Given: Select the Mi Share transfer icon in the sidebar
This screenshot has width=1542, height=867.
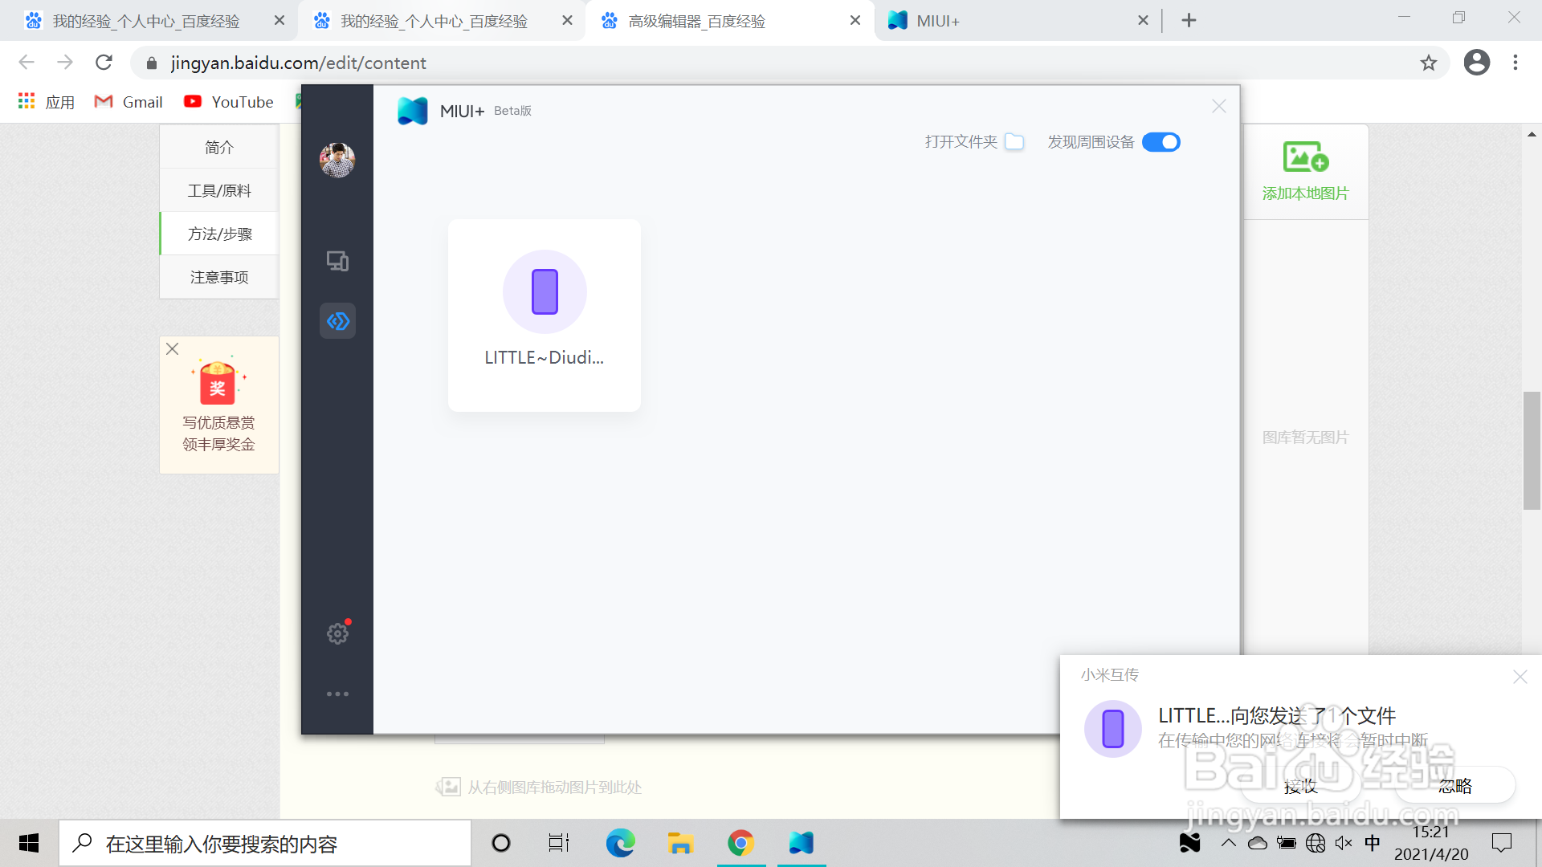Looking at the screenshot, I should click(337, 321).
